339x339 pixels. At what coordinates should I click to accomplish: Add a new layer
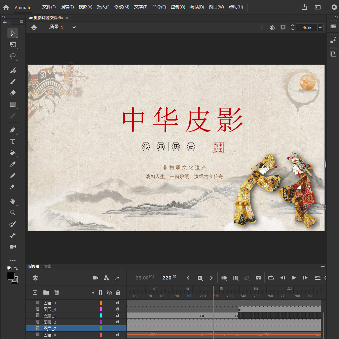[x=35, y=293]
